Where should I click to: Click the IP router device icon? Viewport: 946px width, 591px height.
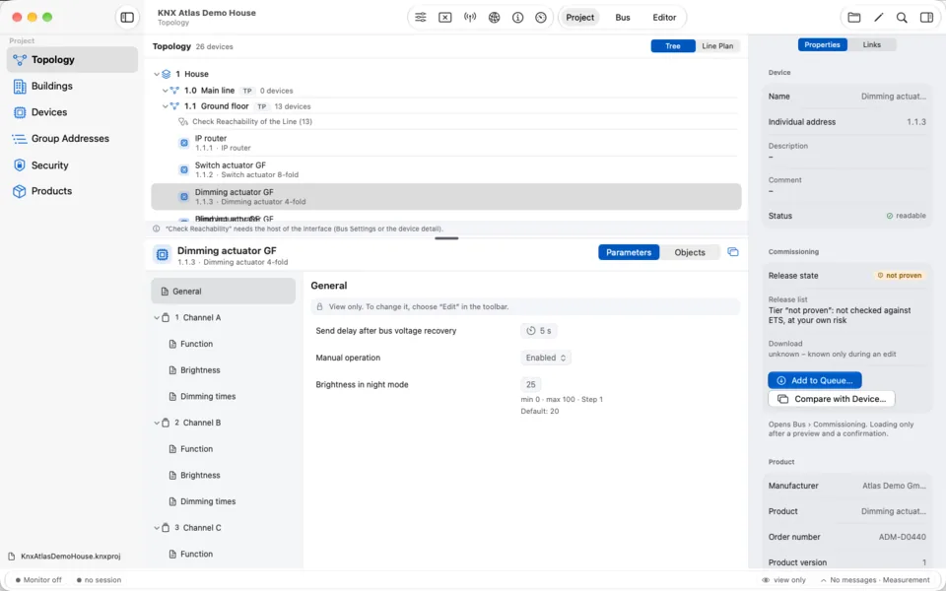coord(184,143)
